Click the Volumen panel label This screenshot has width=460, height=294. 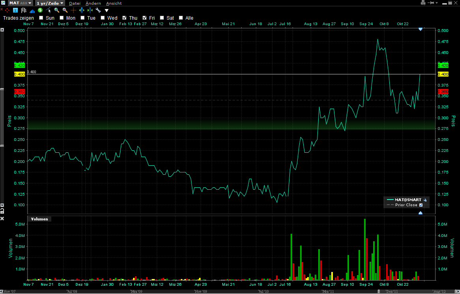39,219
